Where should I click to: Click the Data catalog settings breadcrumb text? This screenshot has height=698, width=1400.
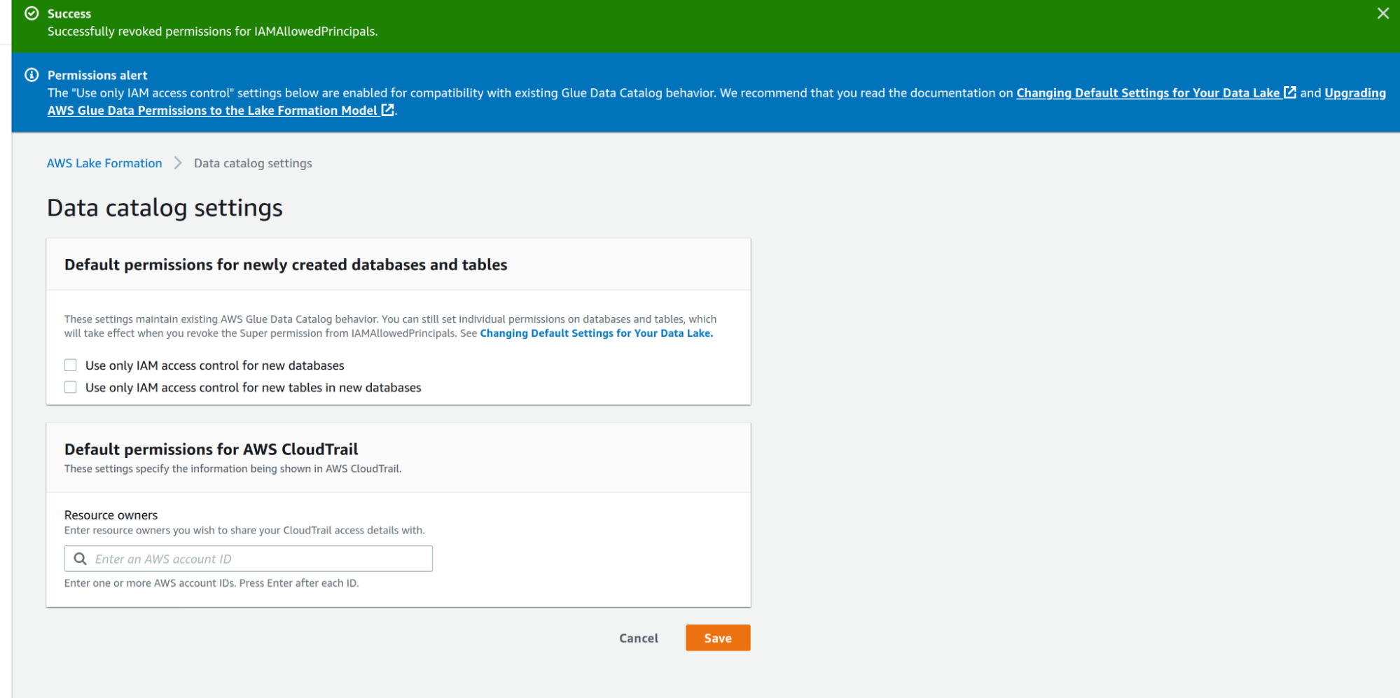(253, 163)
